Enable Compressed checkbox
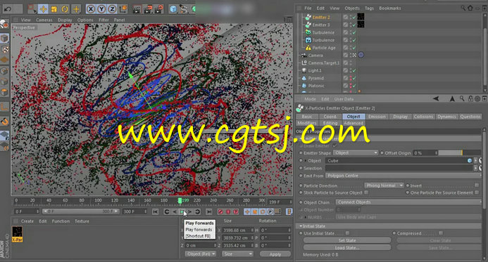Image resolution: width=488 pixels, height=262 pixels. (x=441, y=232)
